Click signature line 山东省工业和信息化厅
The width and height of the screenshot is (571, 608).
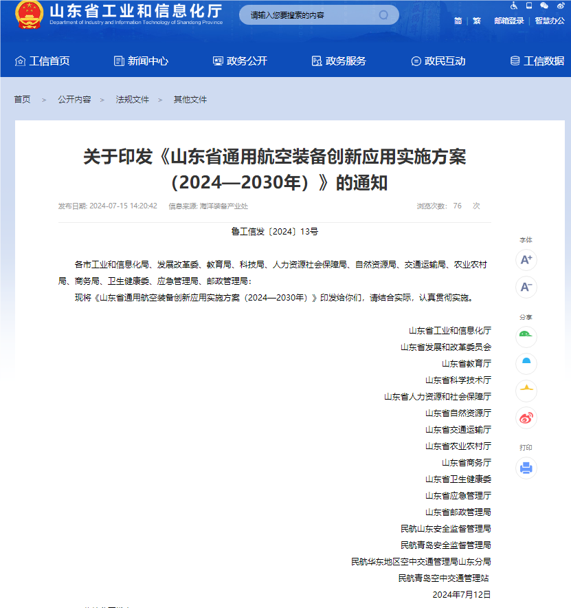[x=450, y=330]
